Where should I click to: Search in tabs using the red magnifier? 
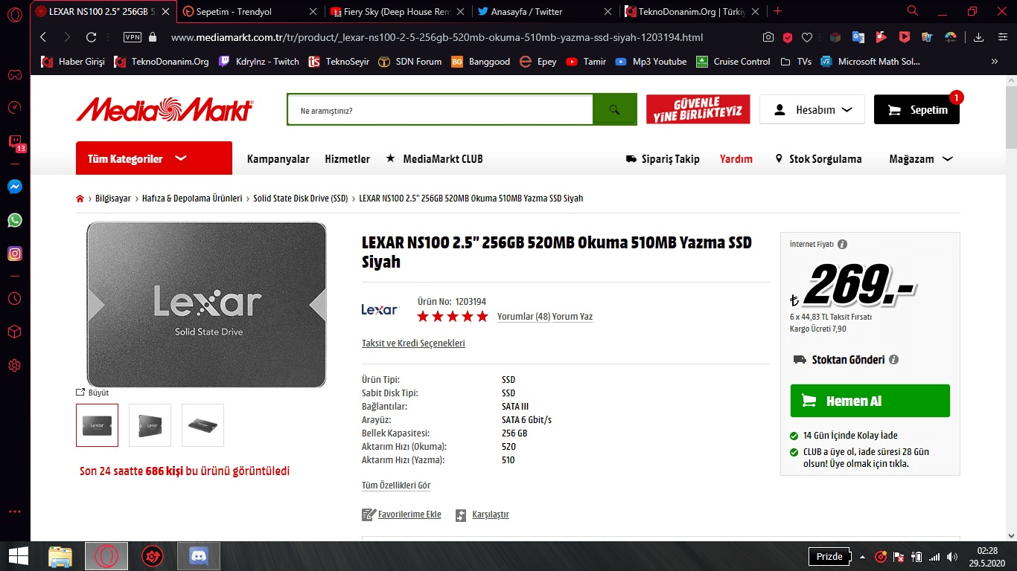point(913,11)
